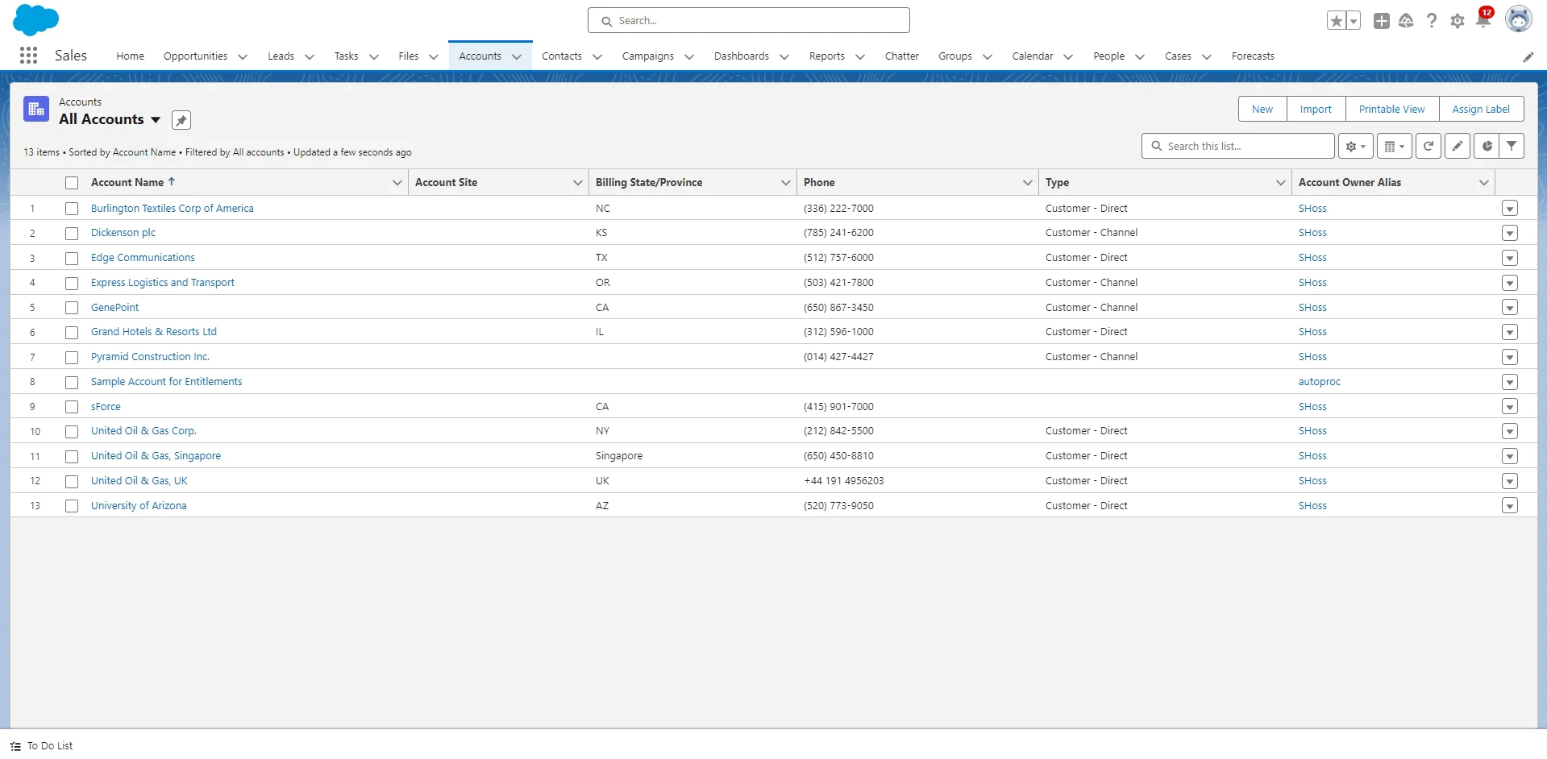Focus the Search this list field
1547x759 pixels.
click(x=1238, y=146)
